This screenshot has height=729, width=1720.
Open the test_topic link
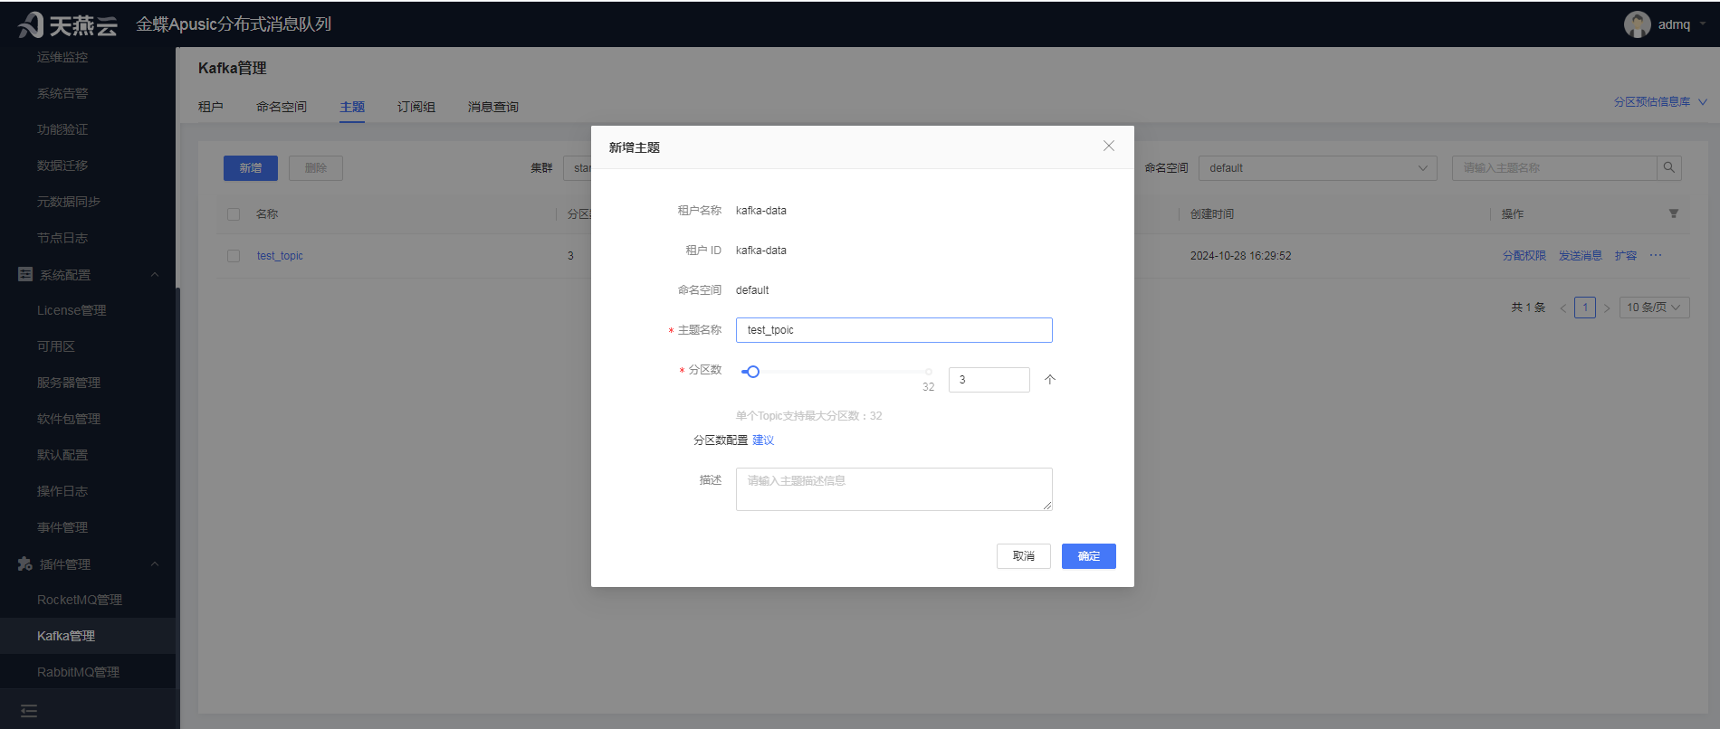tap(280, 256)
